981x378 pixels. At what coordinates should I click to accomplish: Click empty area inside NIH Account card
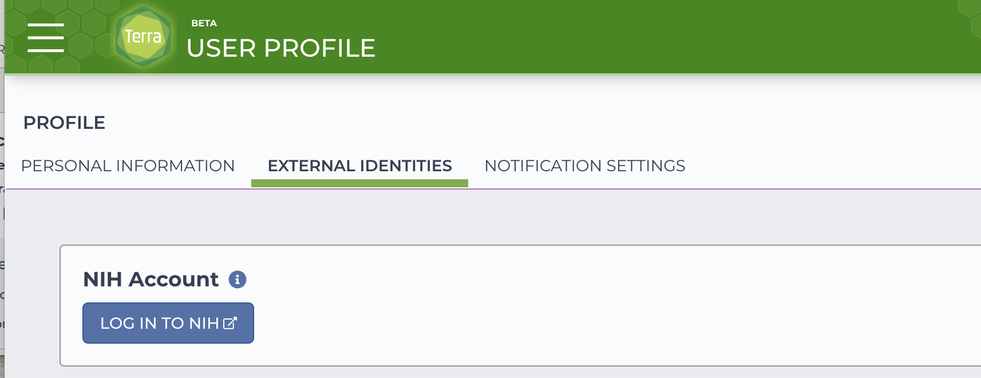[x=572, y=309]
